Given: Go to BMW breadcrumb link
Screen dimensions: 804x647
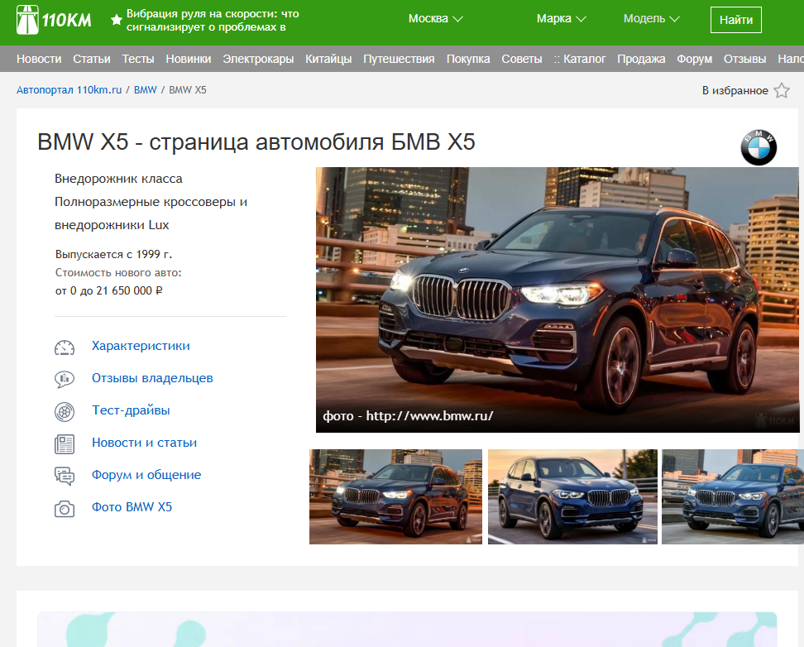Looking at the screenshot, I should click(145, 90).
